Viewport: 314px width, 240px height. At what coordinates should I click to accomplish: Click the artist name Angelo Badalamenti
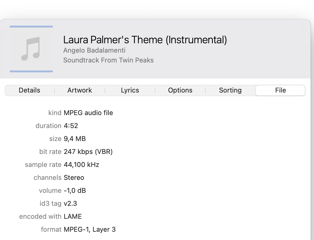pyautogui.click(x=94, y=50)
